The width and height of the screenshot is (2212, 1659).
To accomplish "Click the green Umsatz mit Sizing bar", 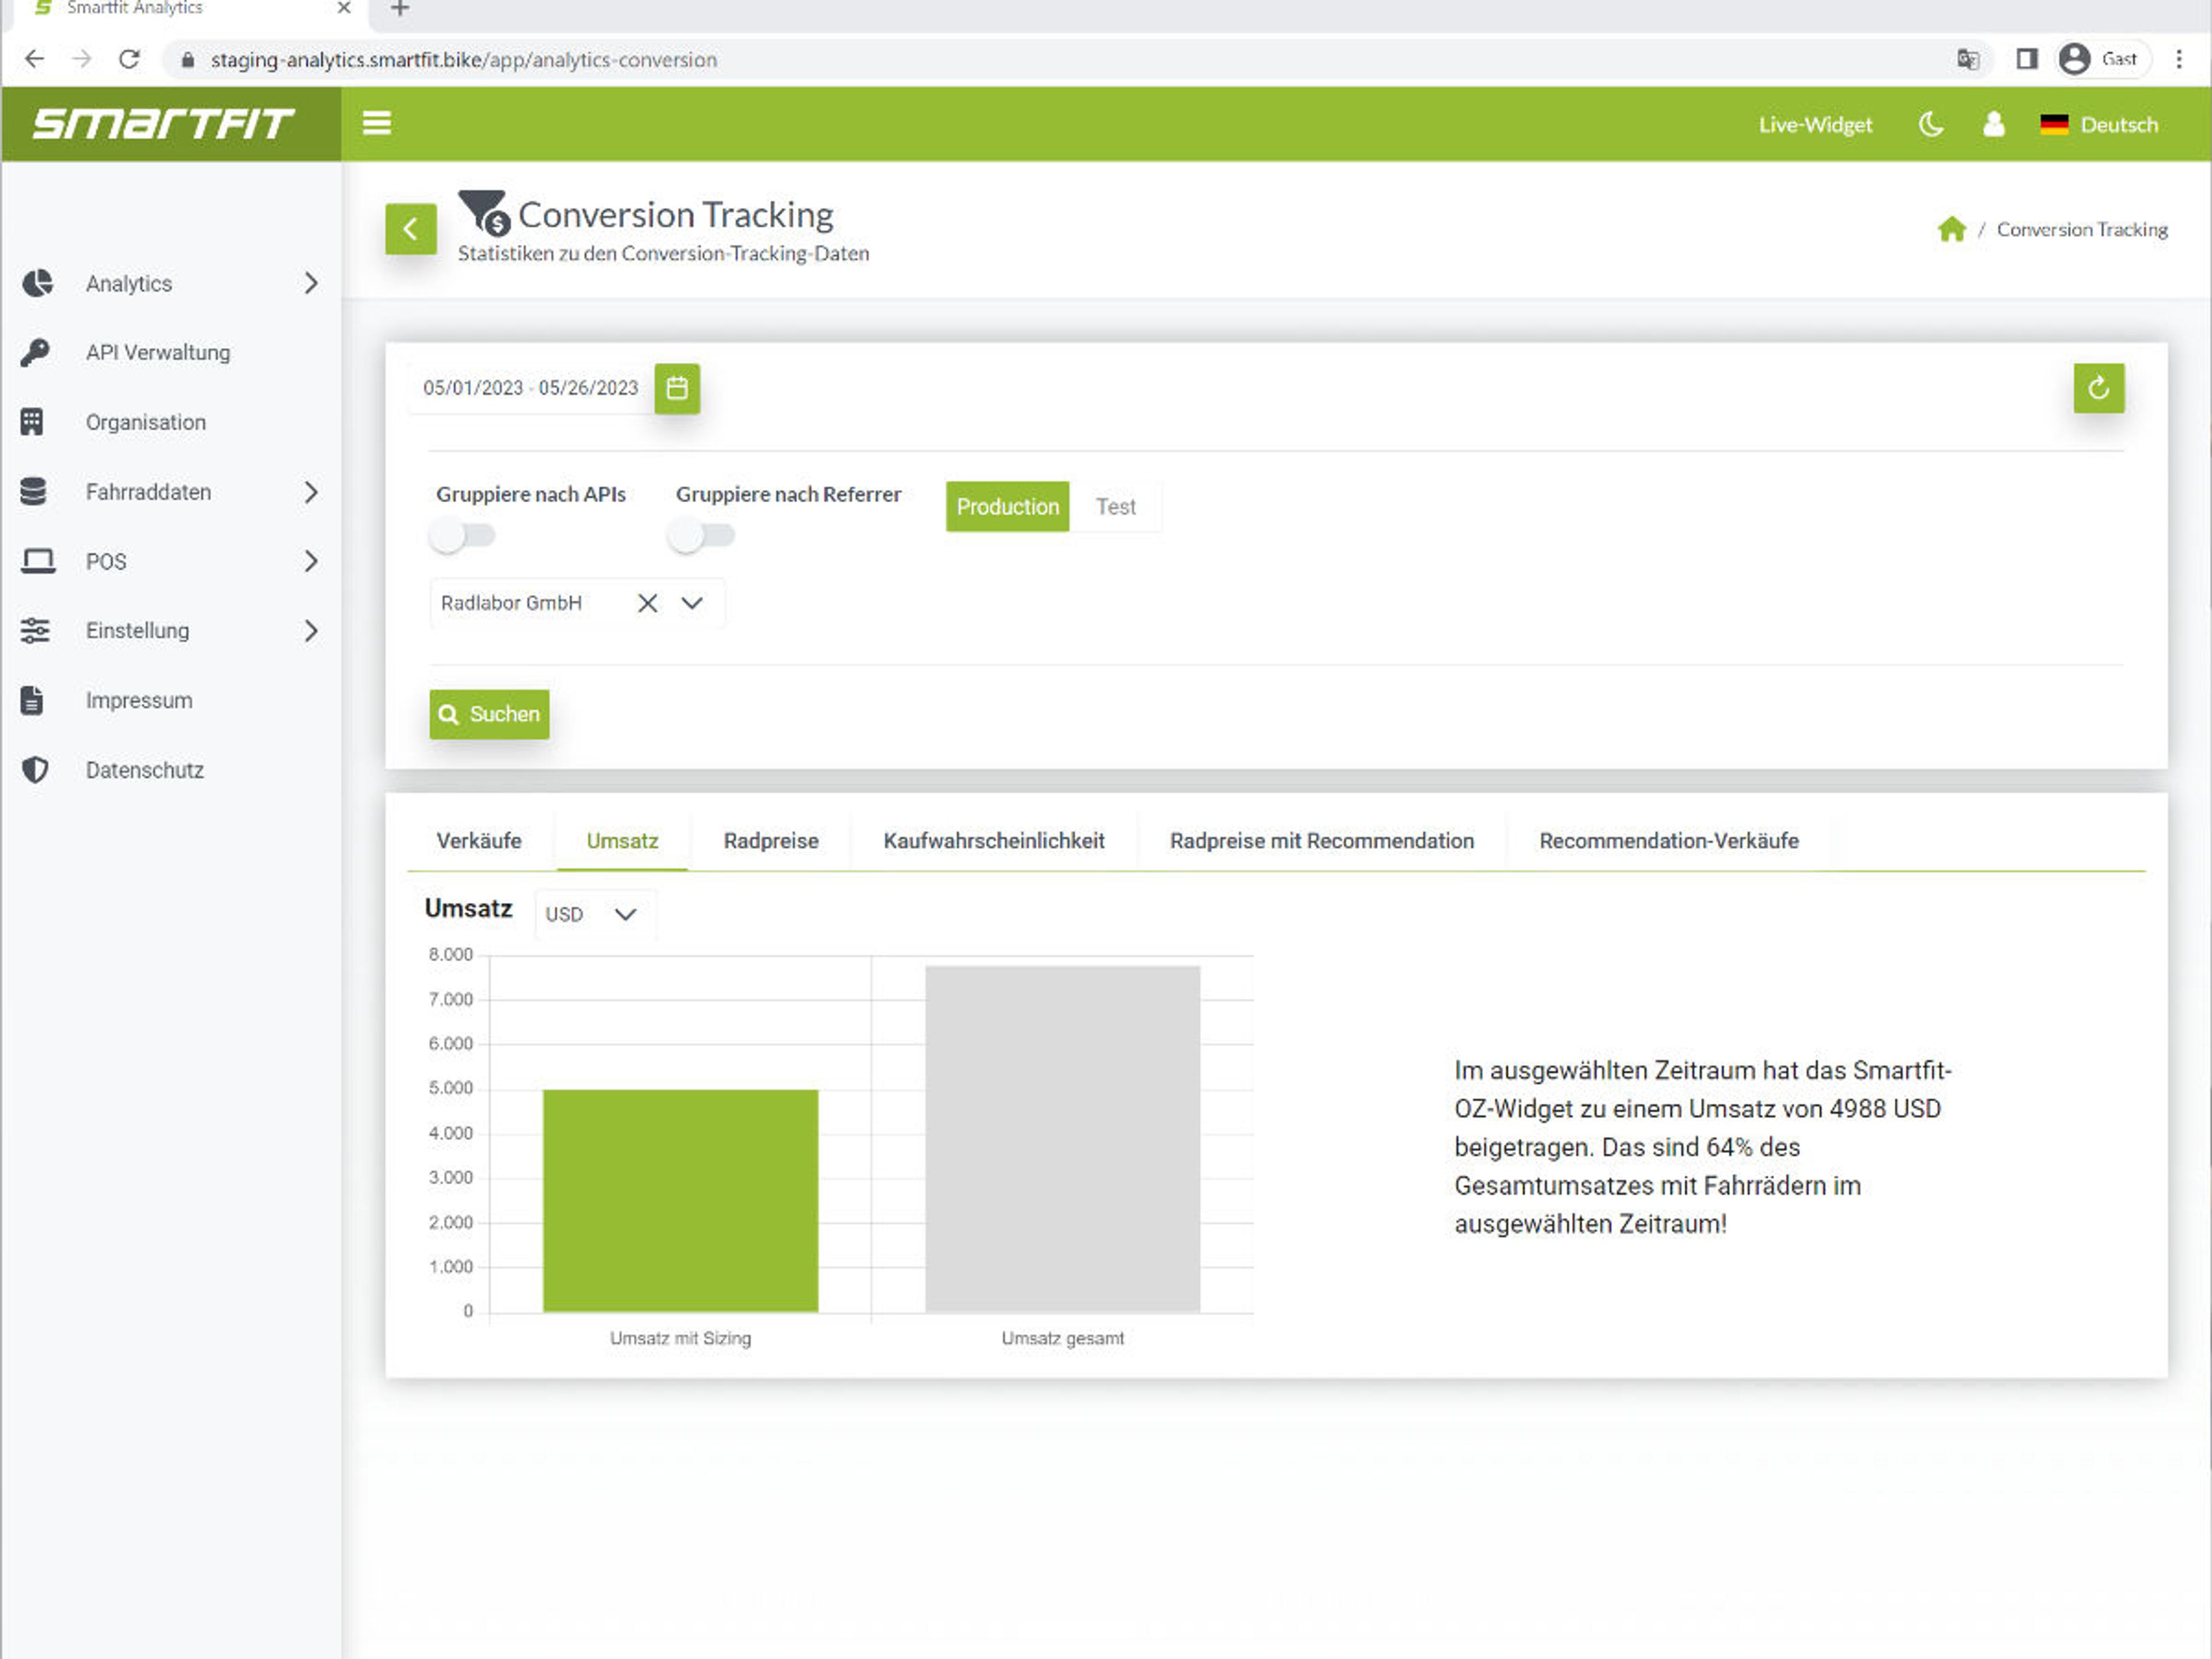I will tap(680, 1200).
